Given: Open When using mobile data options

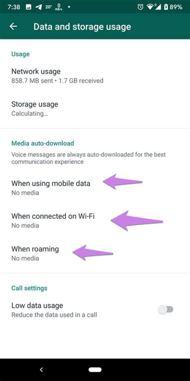Looking at the screenshot, I should (x=95, y=188).
